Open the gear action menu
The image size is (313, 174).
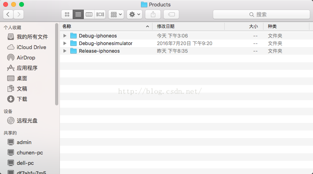135,14
